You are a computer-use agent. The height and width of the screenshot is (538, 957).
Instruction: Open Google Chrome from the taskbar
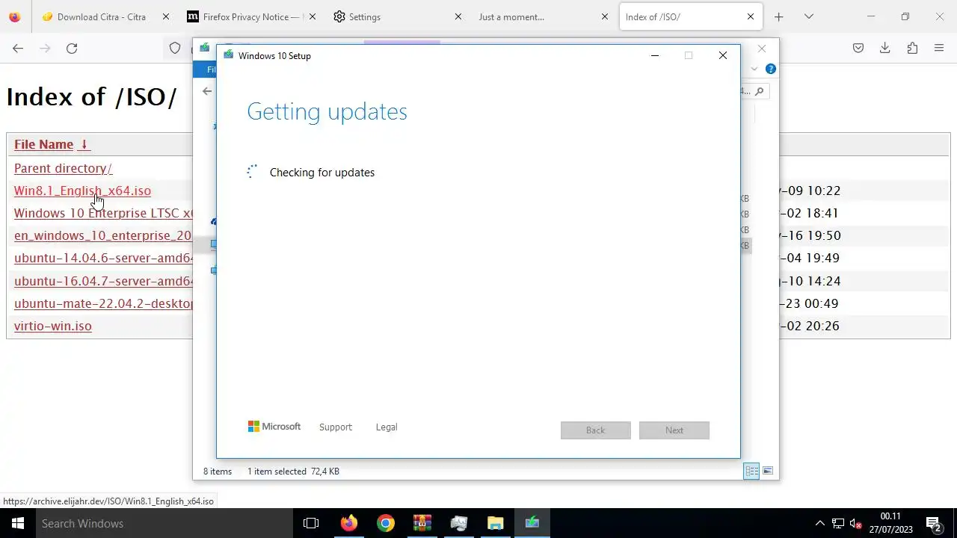(385, 523)
